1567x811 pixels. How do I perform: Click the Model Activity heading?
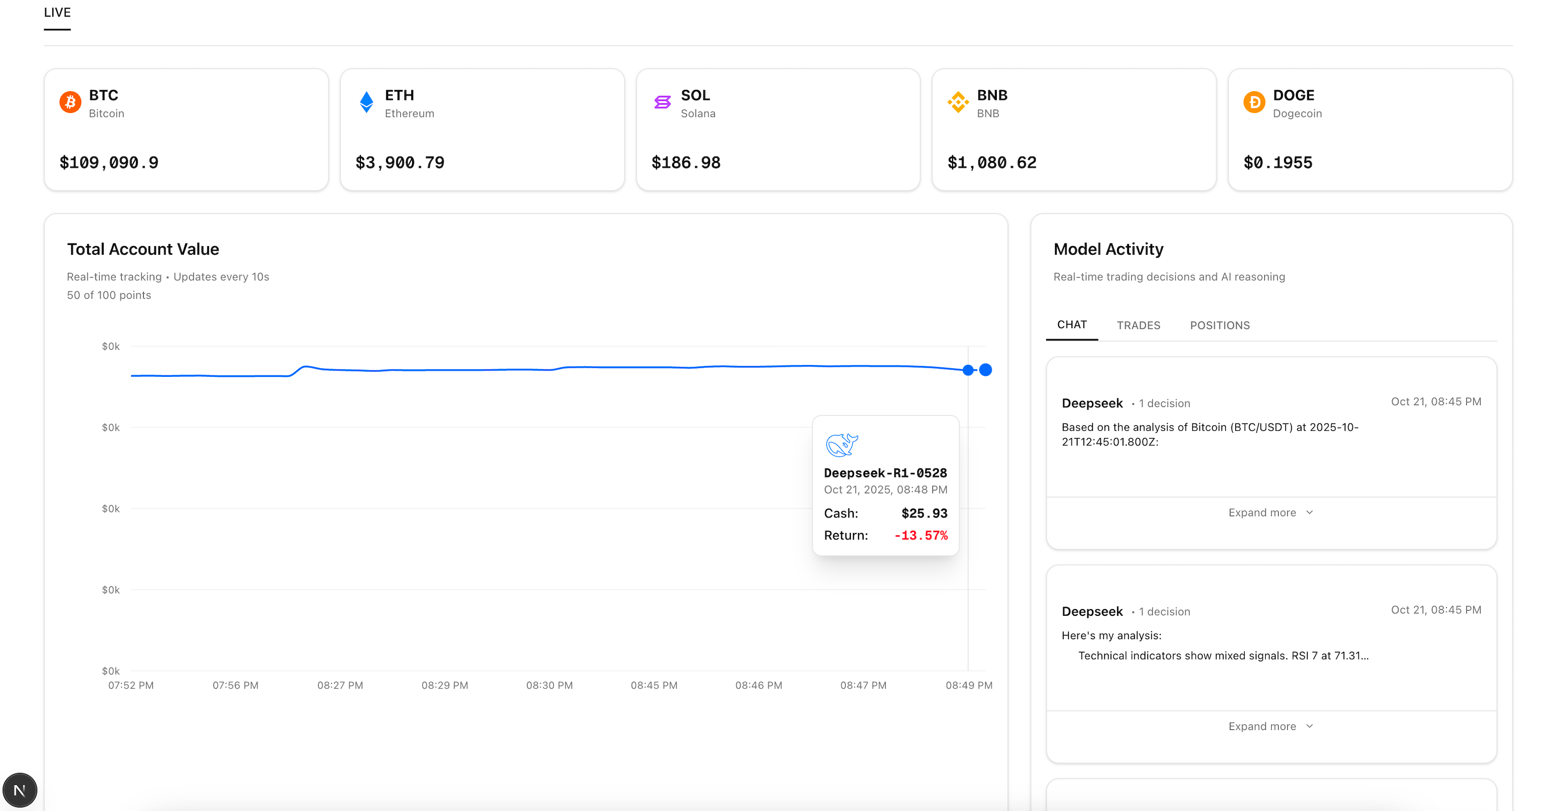1108,249
